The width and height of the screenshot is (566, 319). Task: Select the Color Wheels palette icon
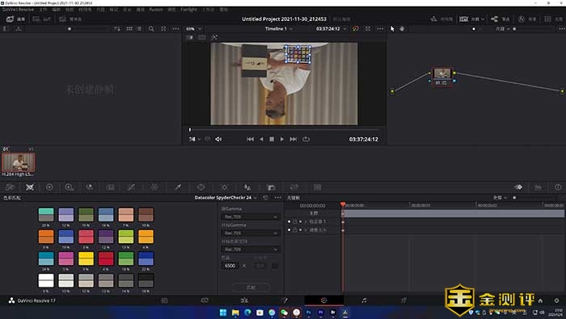[x=49, y=187]
